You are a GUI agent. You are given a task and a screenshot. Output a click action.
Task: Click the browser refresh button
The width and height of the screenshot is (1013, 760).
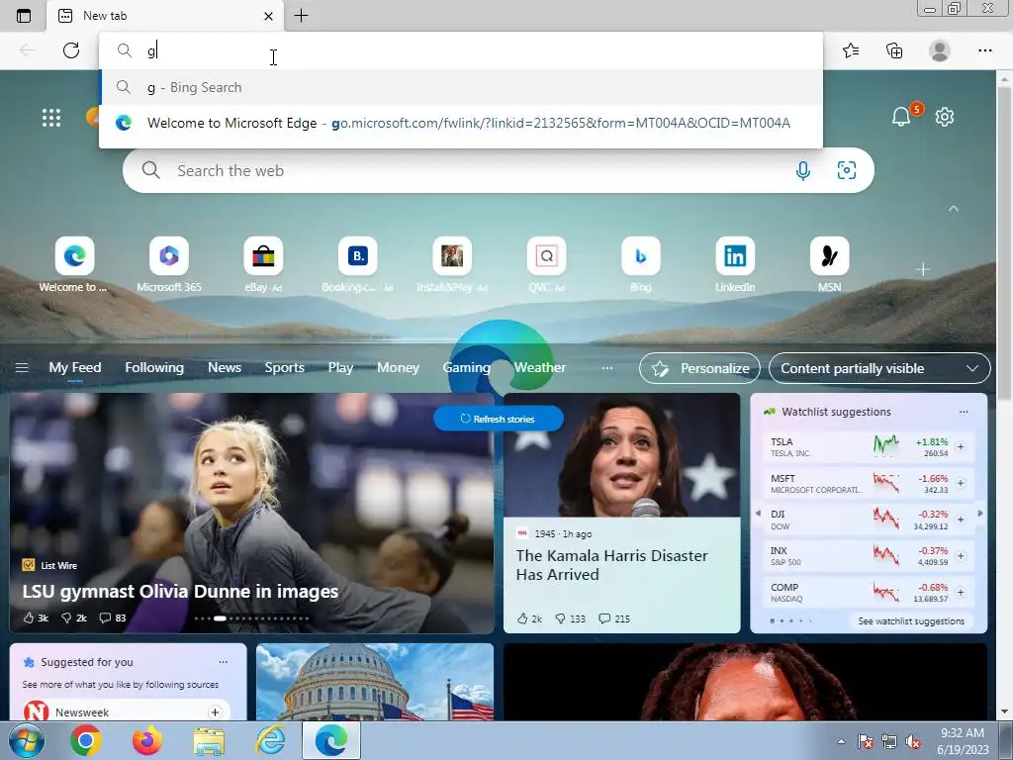point(71,50)
